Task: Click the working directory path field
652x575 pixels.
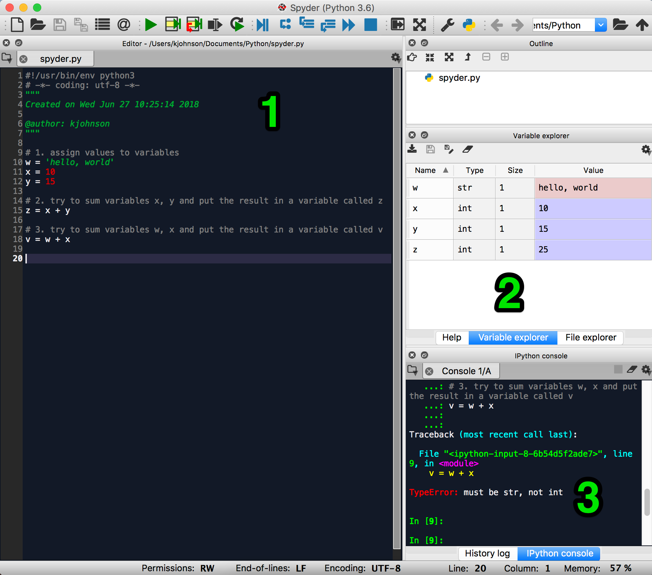Action: click(x=564, y=25)
